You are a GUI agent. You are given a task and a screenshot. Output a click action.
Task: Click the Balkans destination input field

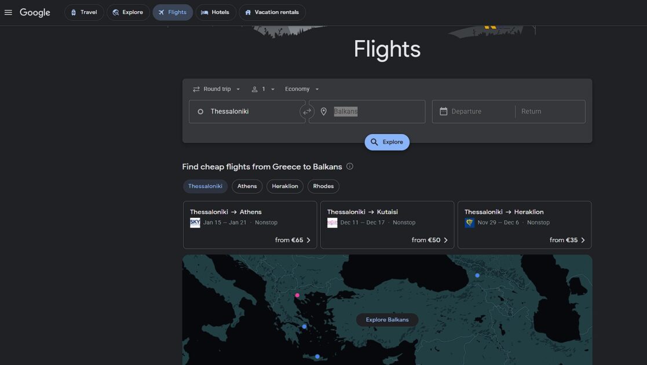coord(367,111)
